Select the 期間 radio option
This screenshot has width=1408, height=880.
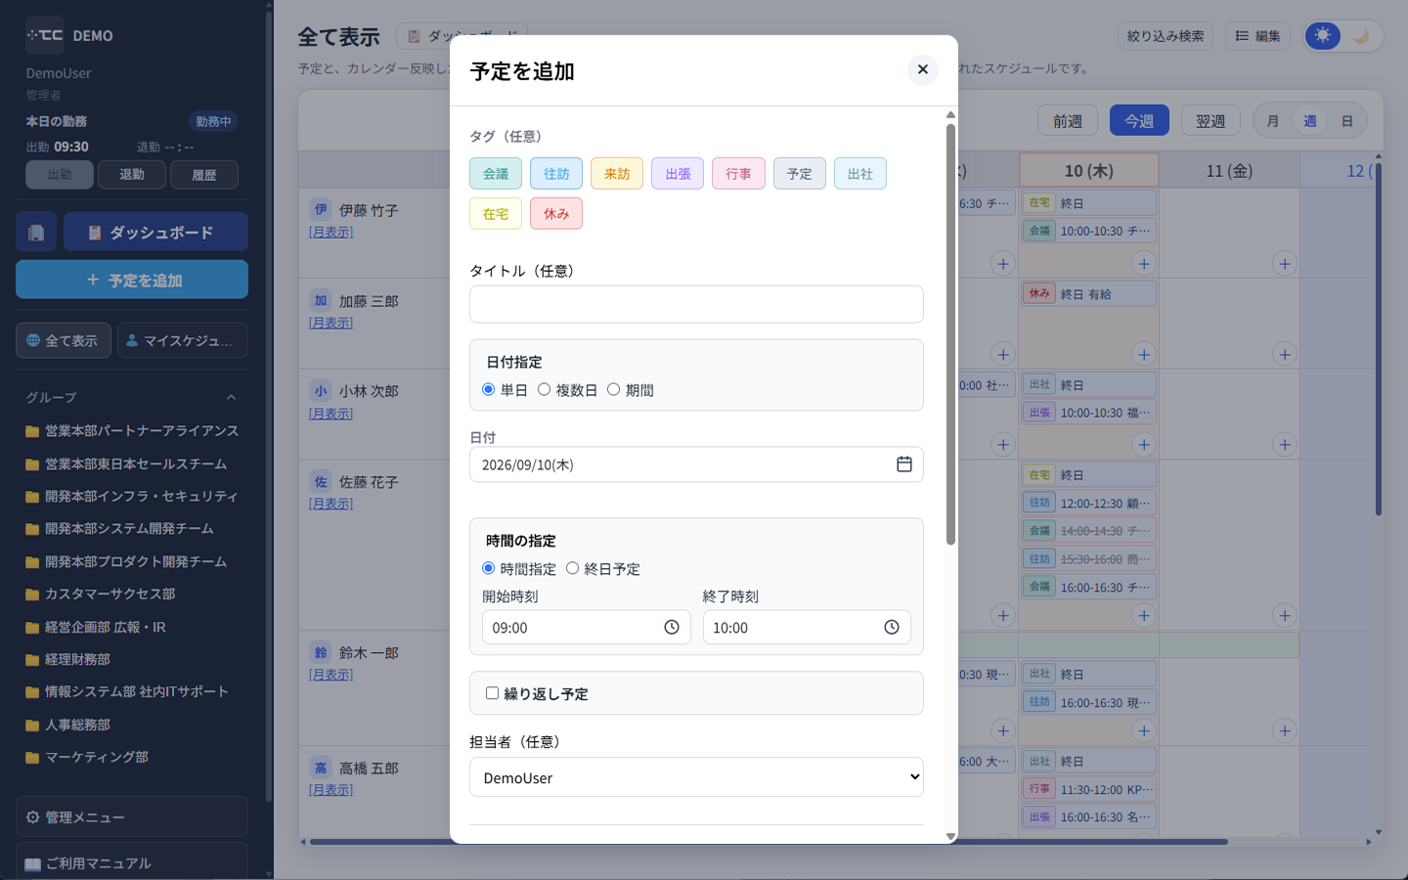tap(613, 389)
